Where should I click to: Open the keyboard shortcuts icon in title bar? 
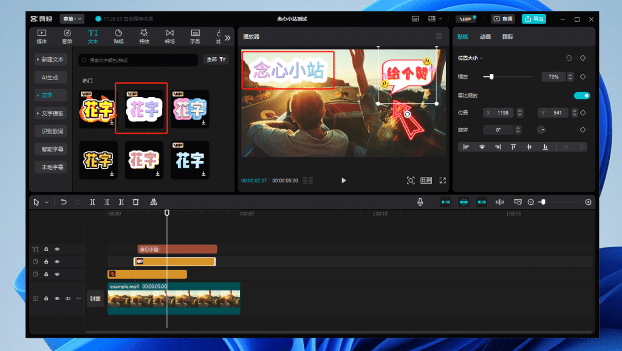[415, 19]
